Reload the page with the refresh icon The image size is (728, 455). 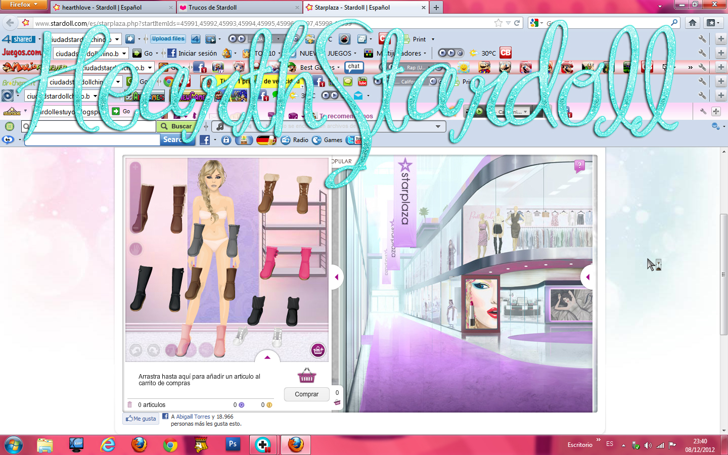tap(517, 23)
